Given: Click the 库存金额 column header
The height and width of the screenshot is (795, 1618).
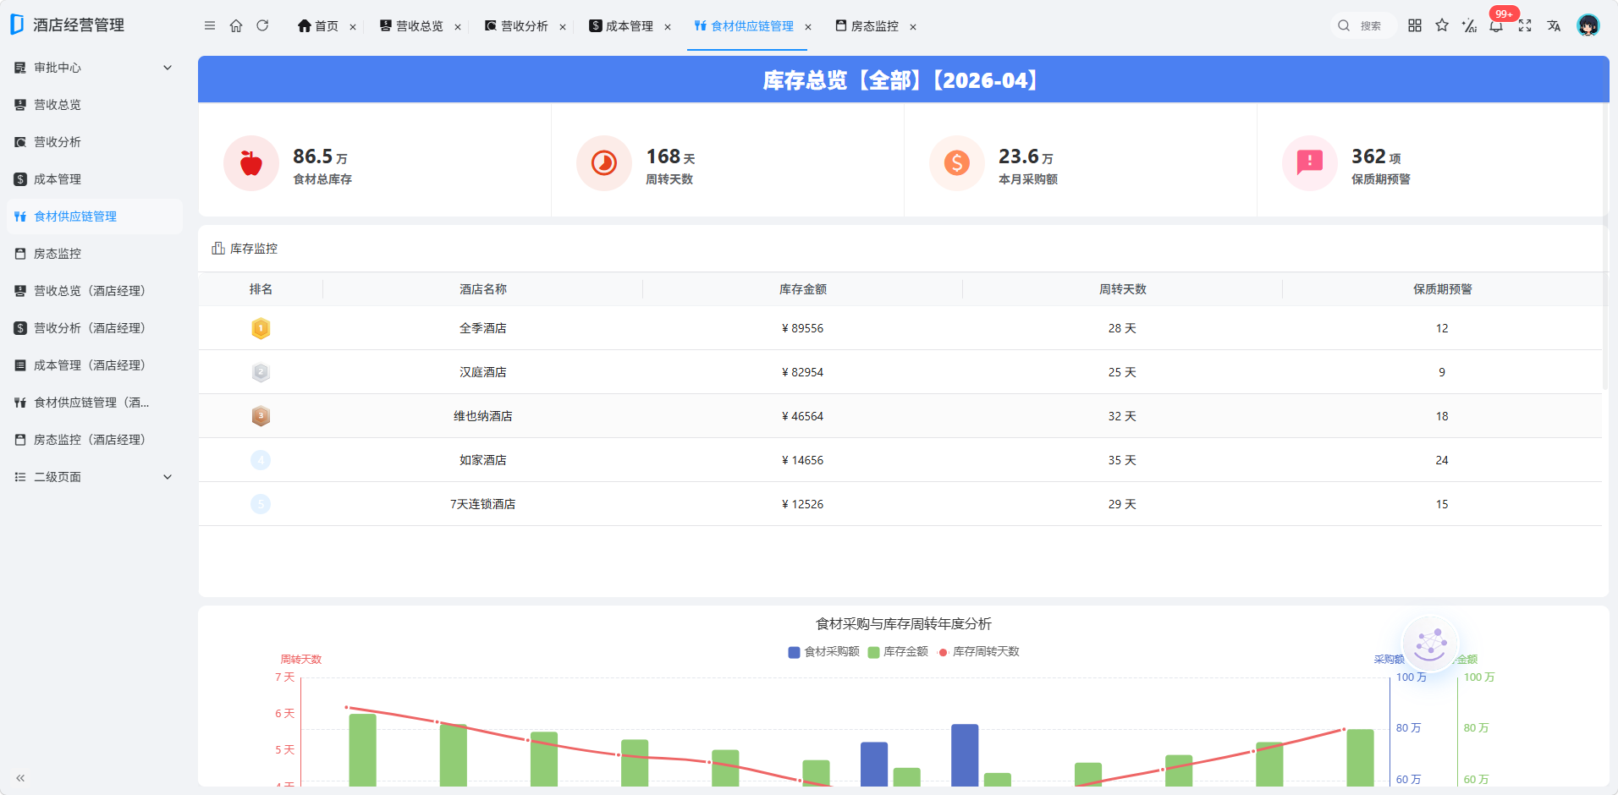Looking at the screenshot, I should tap(803, 289).
